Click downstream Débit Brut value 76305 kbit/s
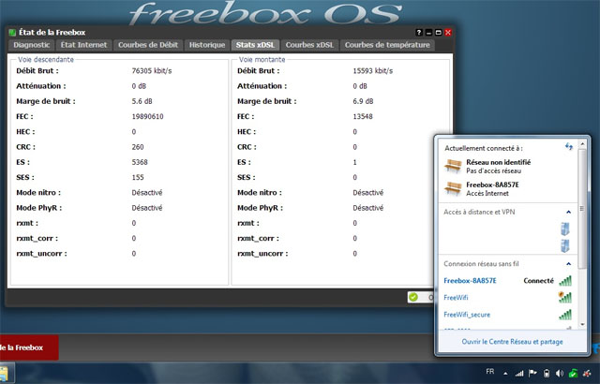Image resolution: width=600 pixels, height=384 pixels. pos(152,71)
